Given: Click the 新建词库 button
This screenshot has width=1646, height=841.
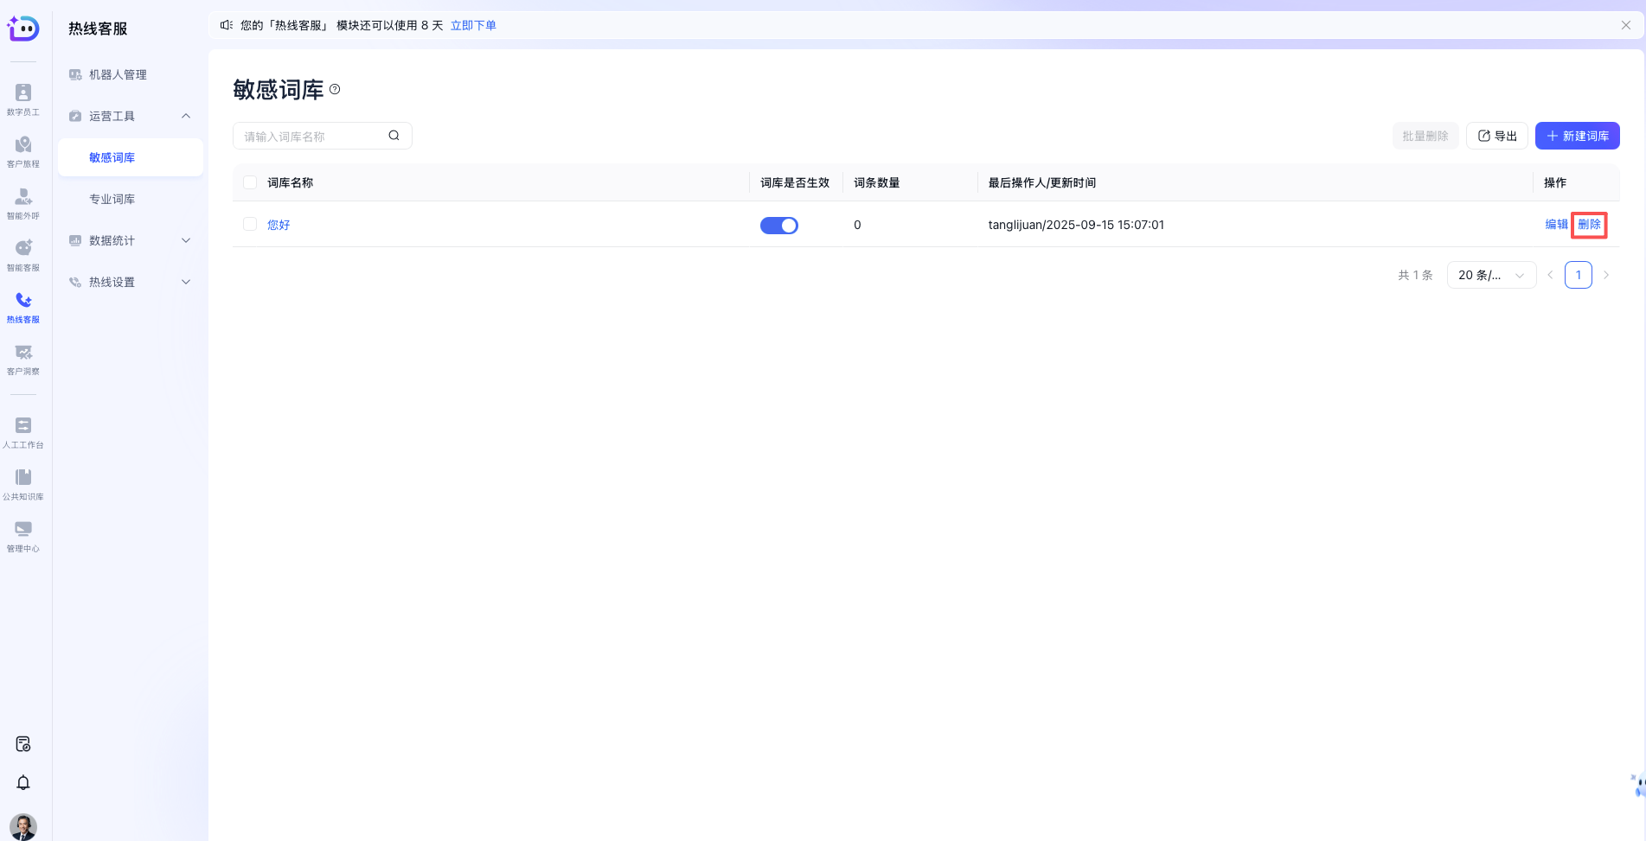Looking at the screenshot, I should click(1577, 136).
